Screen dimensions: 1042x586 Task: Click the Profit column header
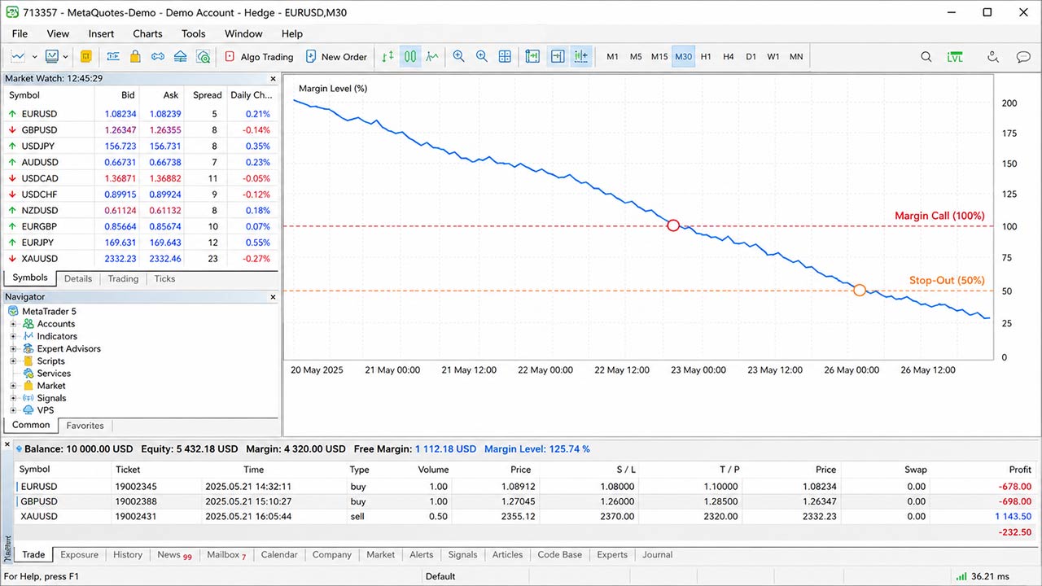click(x=1019, y=470)
